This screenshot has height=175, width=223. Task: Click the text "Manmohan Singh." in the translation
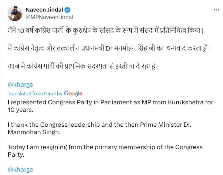coord(34,132)
